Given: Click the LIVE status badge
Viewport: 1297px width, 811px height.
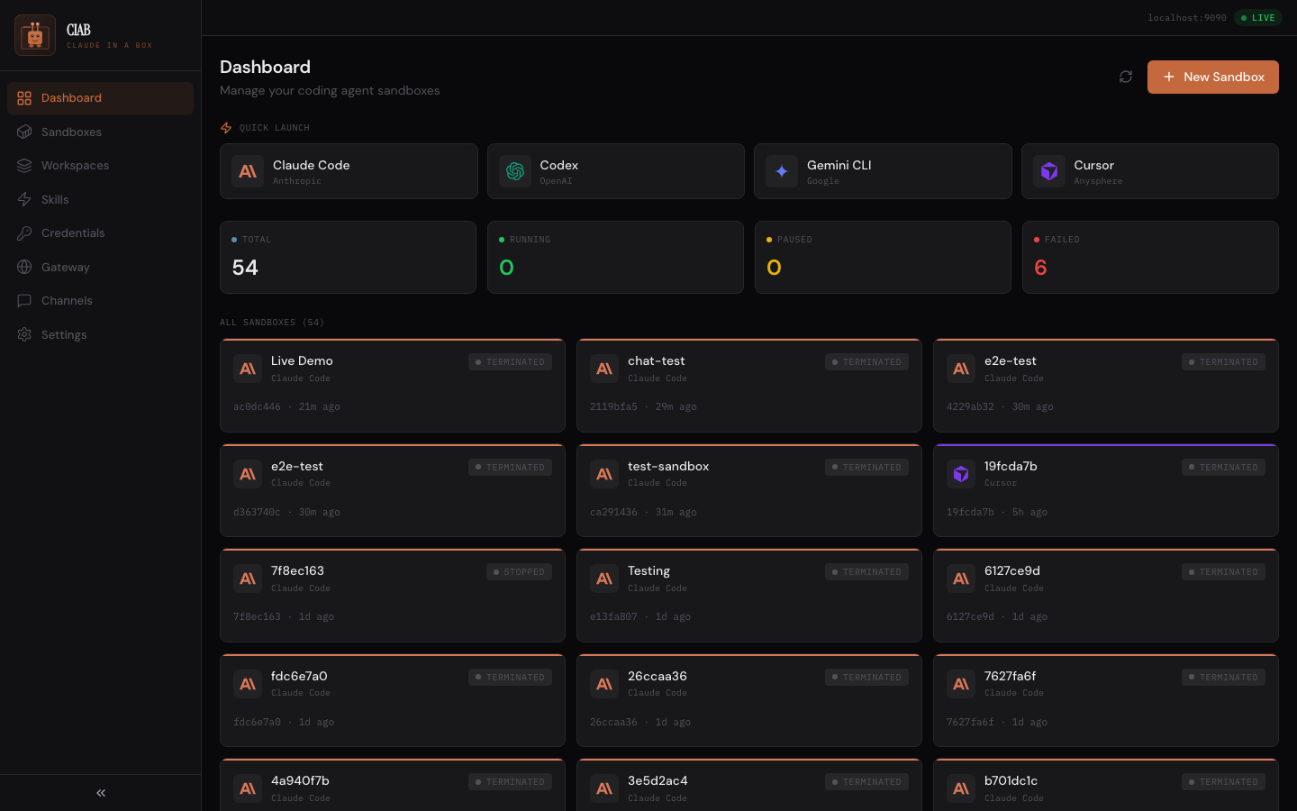Looking at the screenshot, I should coord(1258,18).
